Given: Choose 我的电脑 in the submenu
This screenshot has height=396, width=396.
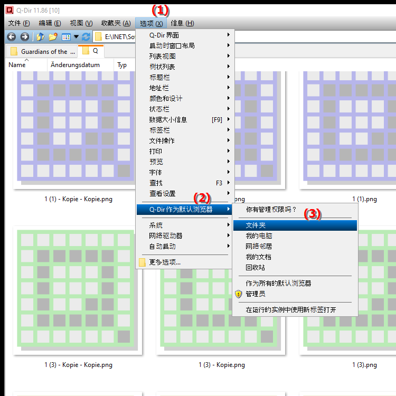Looking at the screenshot, I should click(295, 236).
